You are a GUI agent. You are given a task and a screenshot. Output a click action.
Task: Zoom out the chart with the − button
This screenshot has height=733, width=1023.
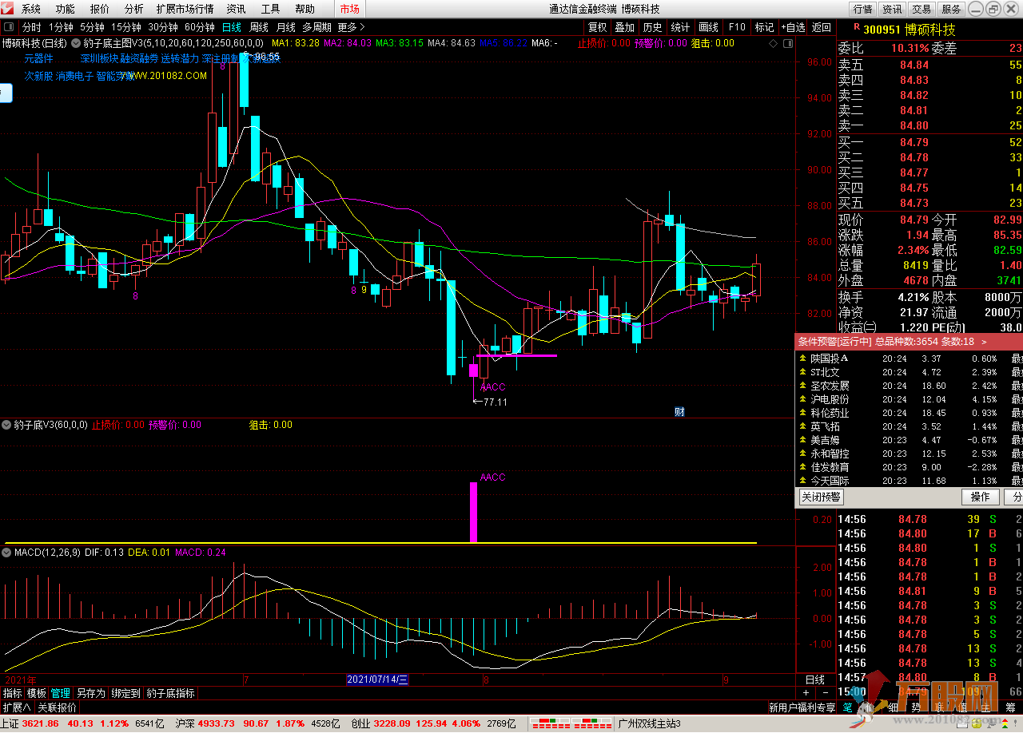[826, 693]
